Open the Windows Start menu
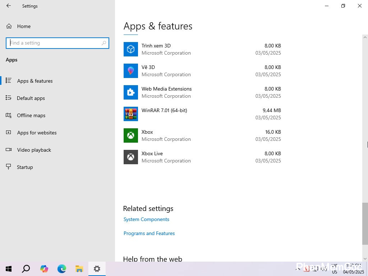 click(x=9, y=268)
